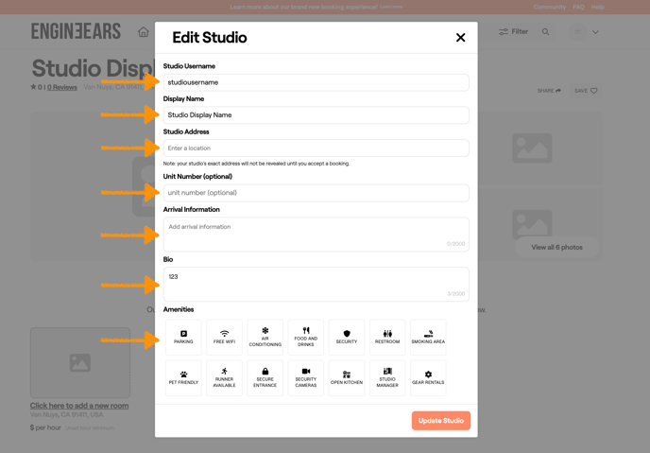
Task: Toggle the Parking amenity
Action: (x=183, y=337)
